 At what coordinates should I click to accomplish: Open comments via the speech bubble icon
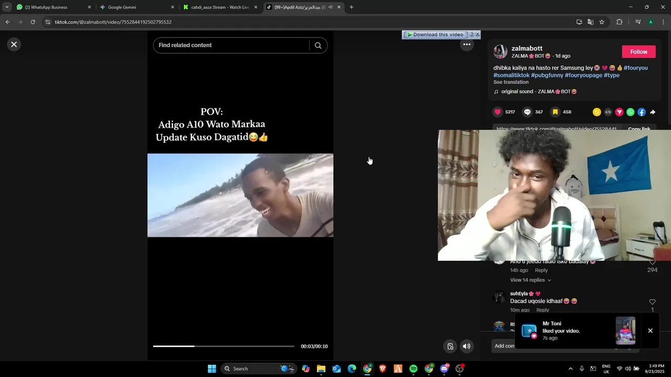click(527, 112)
